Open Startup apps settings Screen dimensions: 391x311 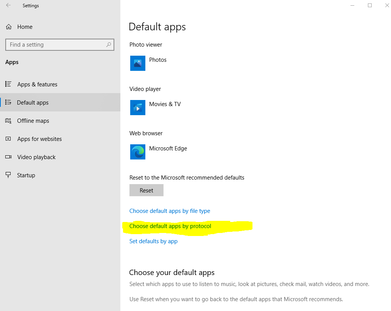[x=60, y=175]
